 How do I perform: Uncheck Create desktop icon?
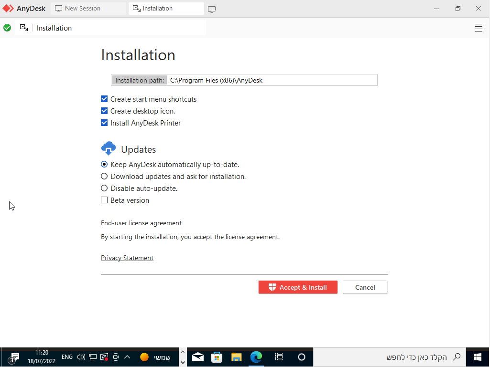tap(104, 111)
